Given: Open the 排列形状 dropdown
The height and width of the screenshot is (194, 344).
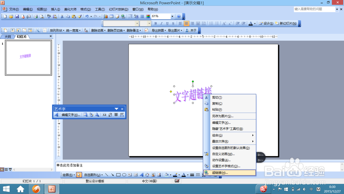Looking at the screenshot, I should (57, 31).
